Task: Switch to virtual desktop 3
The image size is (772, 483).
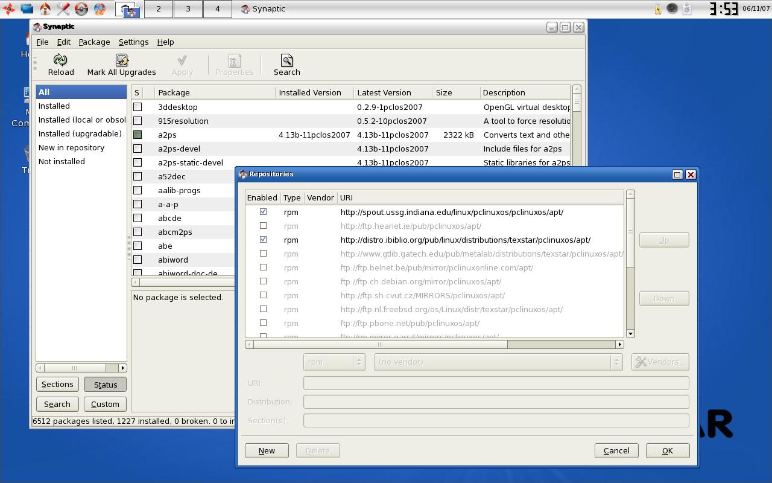Action: point(188,8)
